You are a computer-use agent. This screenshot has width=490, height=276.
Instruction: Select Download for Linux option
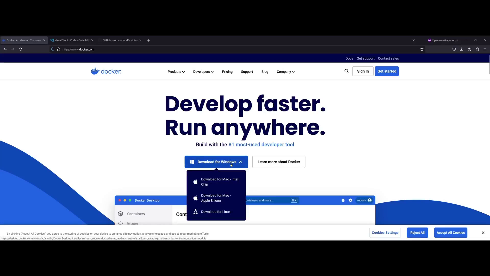pos(216,212)
